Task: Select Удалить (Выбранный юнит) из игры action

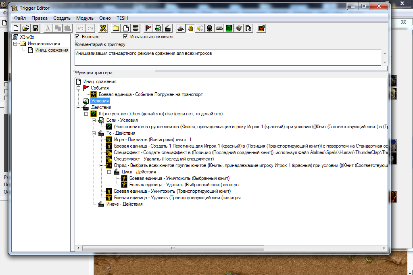Action: pos(184,185)
